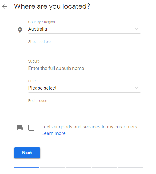
Task: Click the Suburb name input field
Action: 85,69
